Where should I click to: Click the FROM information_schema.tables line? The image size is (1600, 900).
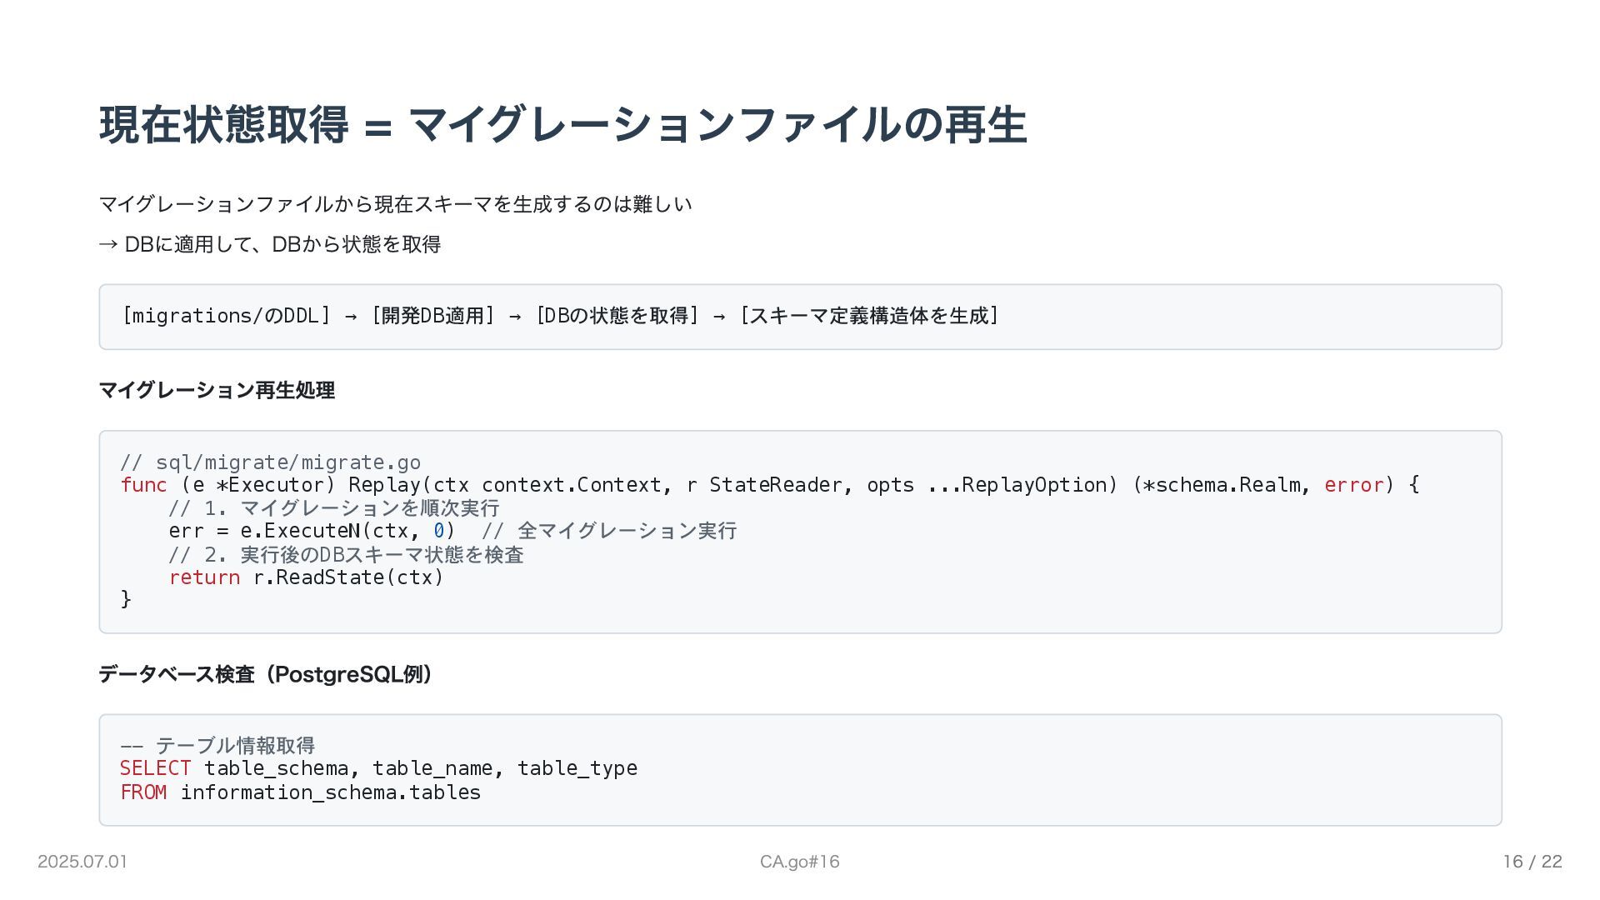point(300,792)
